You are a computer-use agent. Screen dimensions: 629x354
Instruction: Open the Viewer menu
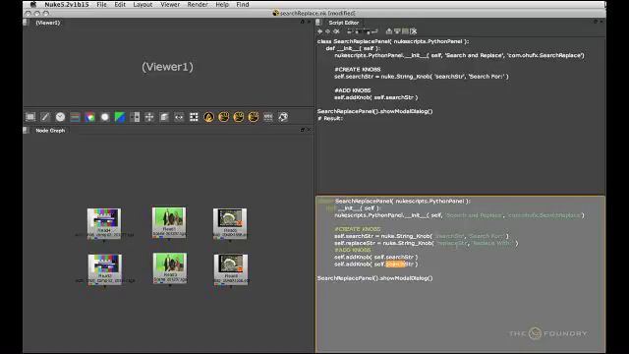point(170,4)
